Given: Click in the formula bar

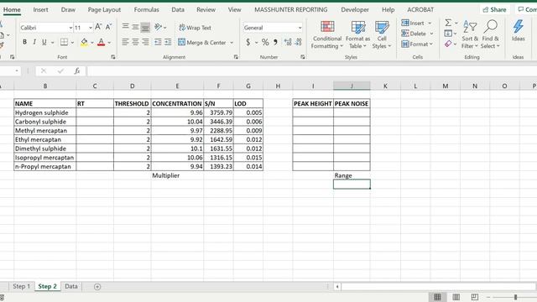Looking at the screenshot, I should (311, 70).
